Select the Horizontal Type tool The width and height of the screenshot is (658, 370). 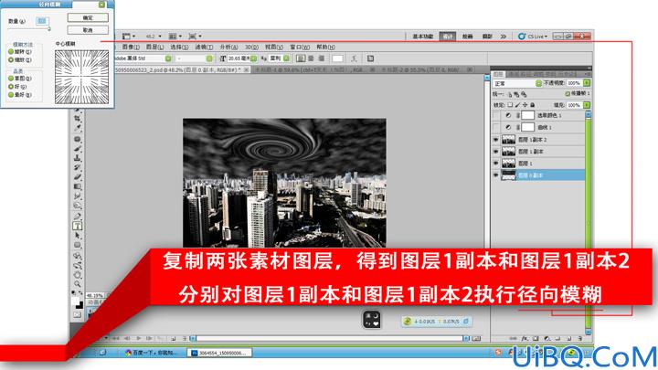coord(78,226)
